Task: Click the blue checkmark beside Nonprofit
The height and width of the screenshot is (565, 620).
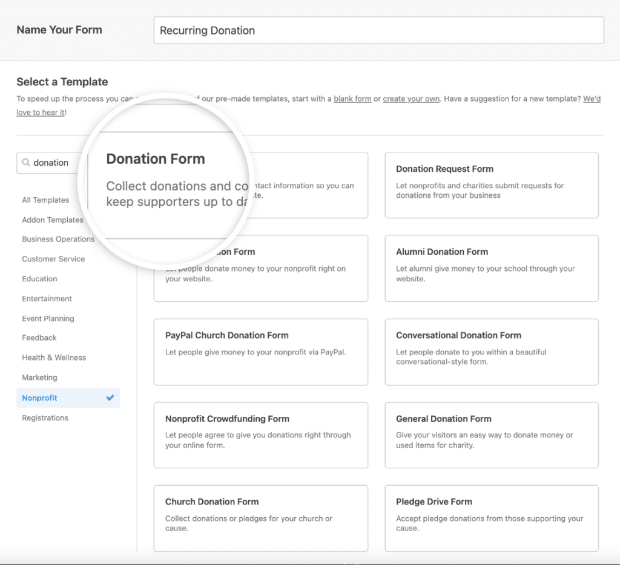Action: [110, 397]
